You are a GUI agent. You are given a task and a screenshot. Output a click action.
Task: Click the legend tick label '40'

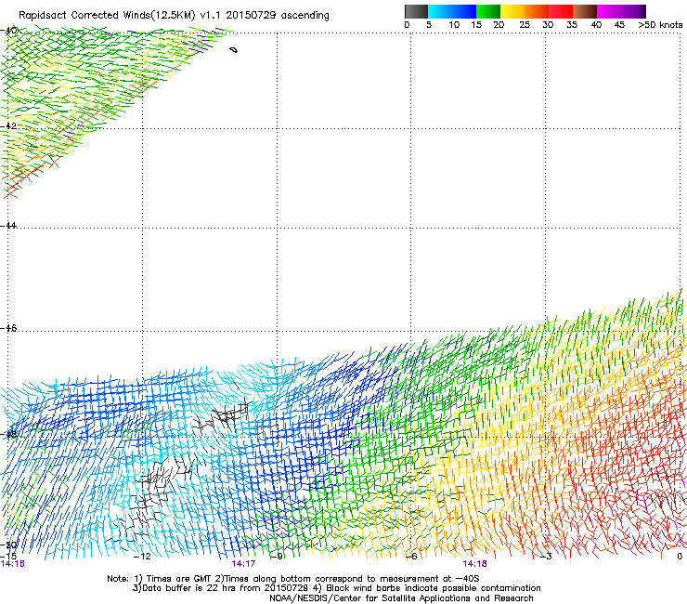pos(596,25)
